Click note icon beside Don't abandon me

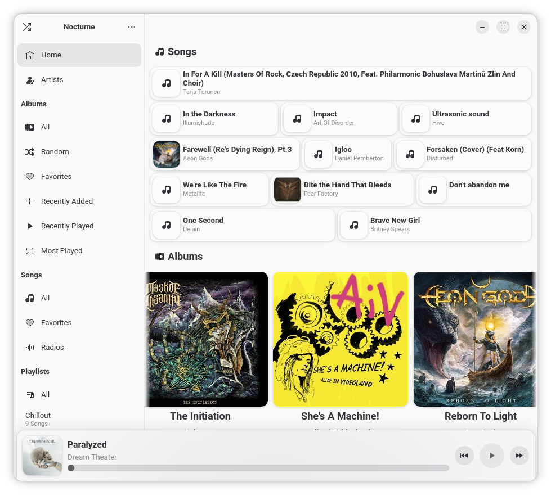pyautogui.click(x=433, y=190)
